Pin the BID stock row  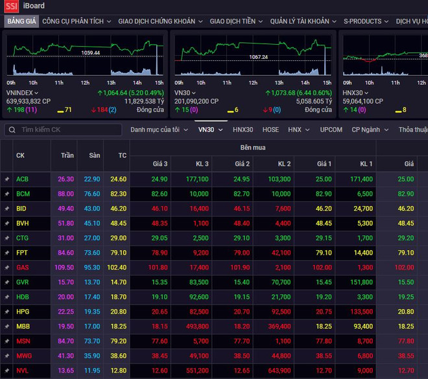point(6,209)
